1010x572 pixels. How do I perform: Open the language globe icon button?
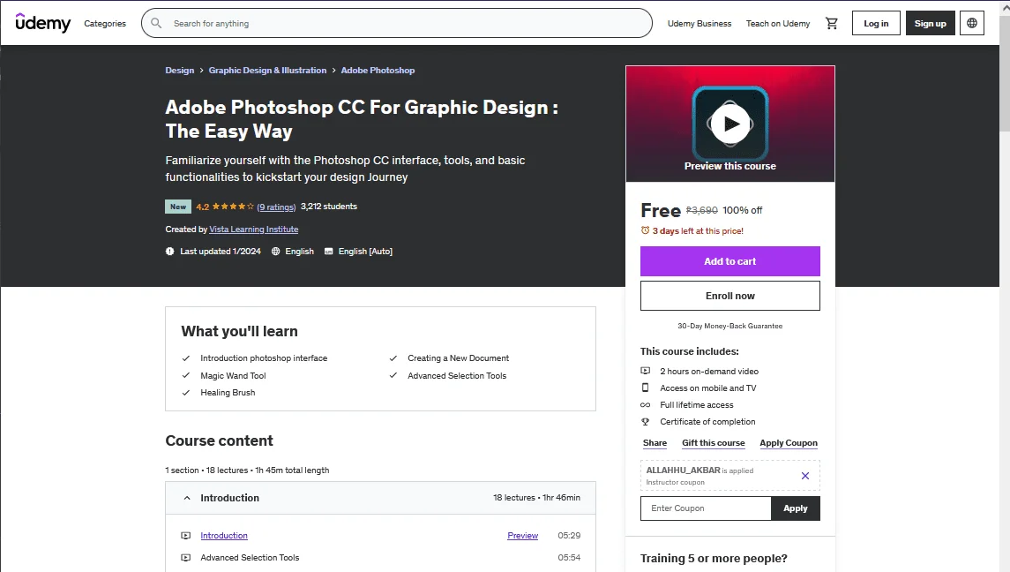click(972, 23)
